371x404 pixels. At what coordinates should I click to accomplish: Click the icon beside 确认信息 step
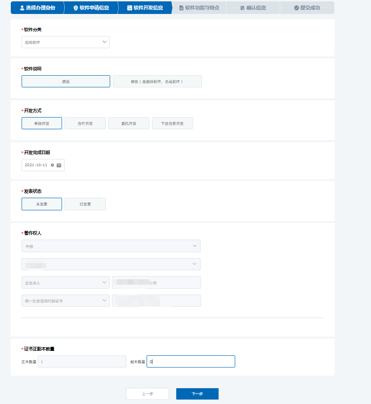pos(242,8)
